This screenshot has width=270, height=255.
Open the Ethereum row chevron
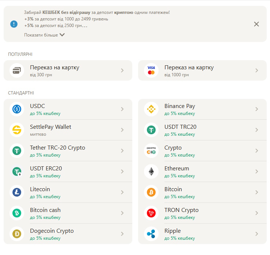[257, 171]
